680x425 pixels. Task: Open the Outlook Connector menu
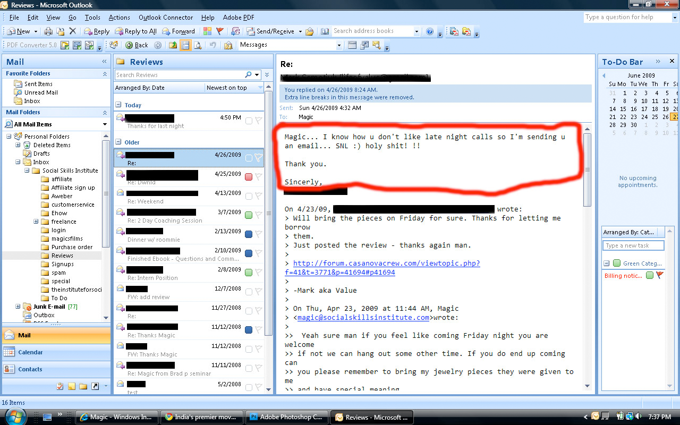pos(166,18)
